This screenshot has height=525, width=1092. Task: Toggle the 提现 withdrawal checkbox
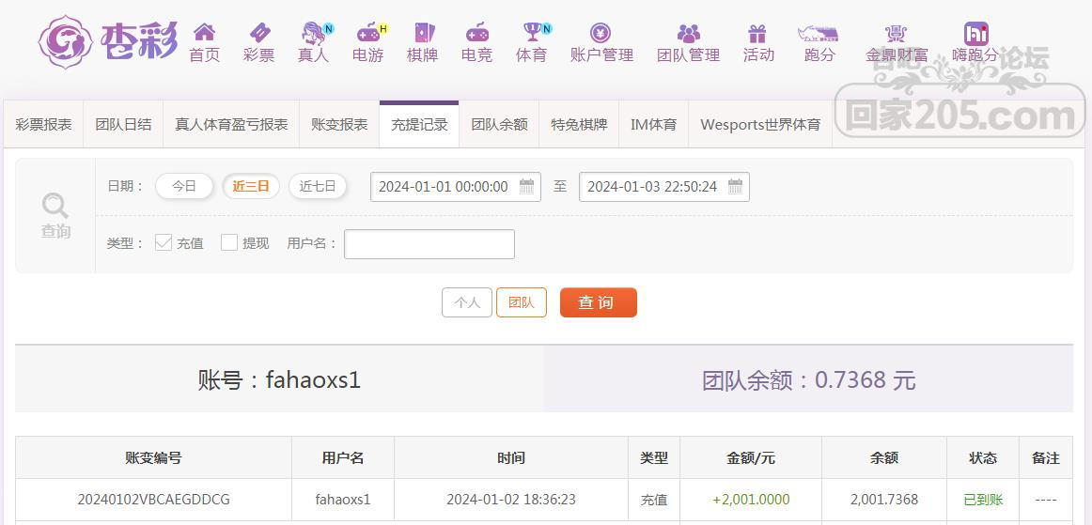tap(229, 242)
